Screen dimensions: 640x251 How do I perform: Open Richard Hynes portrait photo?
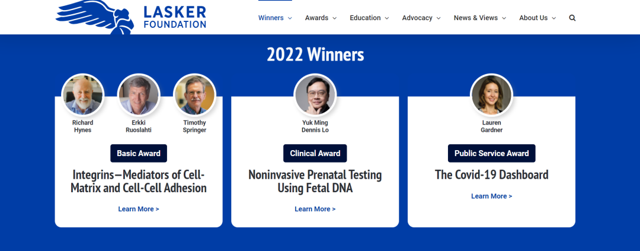[x=83, y=95]
